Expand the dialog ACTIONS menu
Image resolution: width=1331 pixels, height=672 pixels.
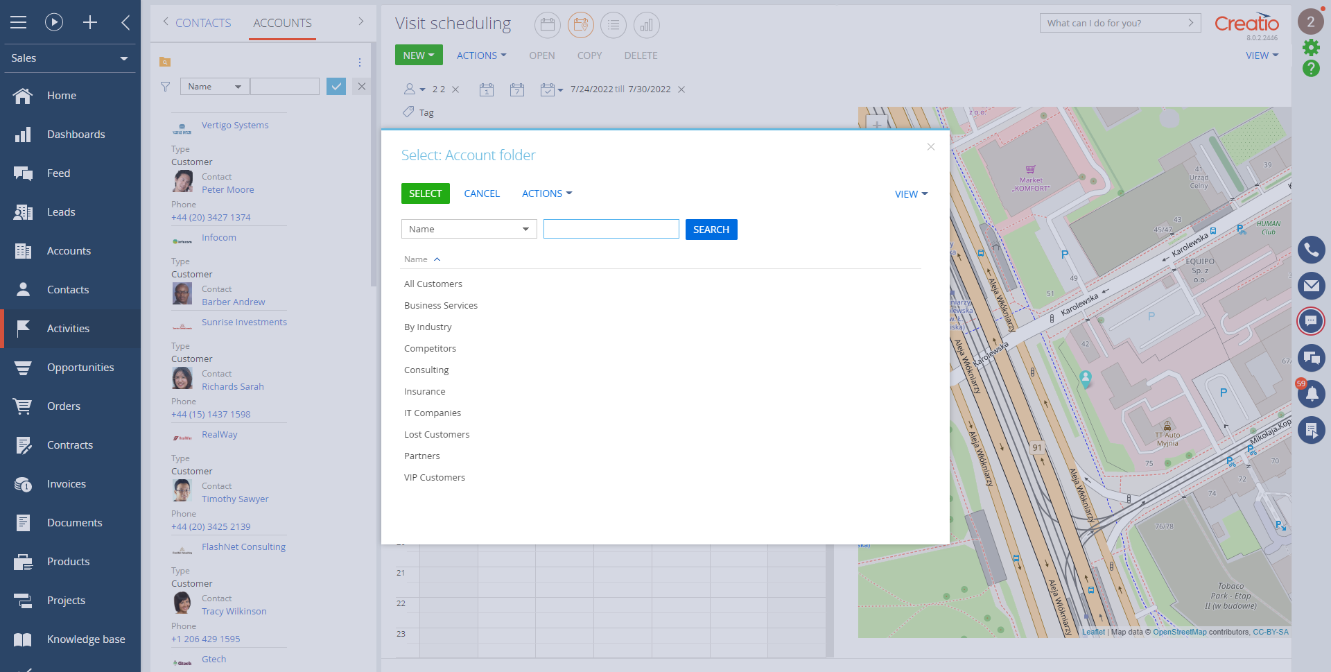pos(546,193)
